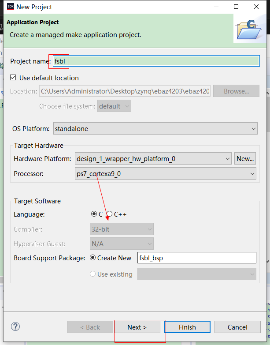
Task: Maximize the New Project window
Action: coord(236,7)
